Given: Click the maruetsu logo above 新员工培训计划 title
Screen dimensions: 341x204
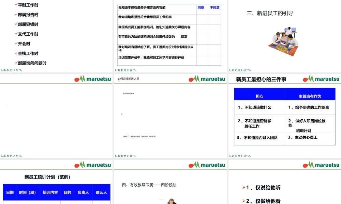Looking at the screenshot, I should (x=93, y=165).
